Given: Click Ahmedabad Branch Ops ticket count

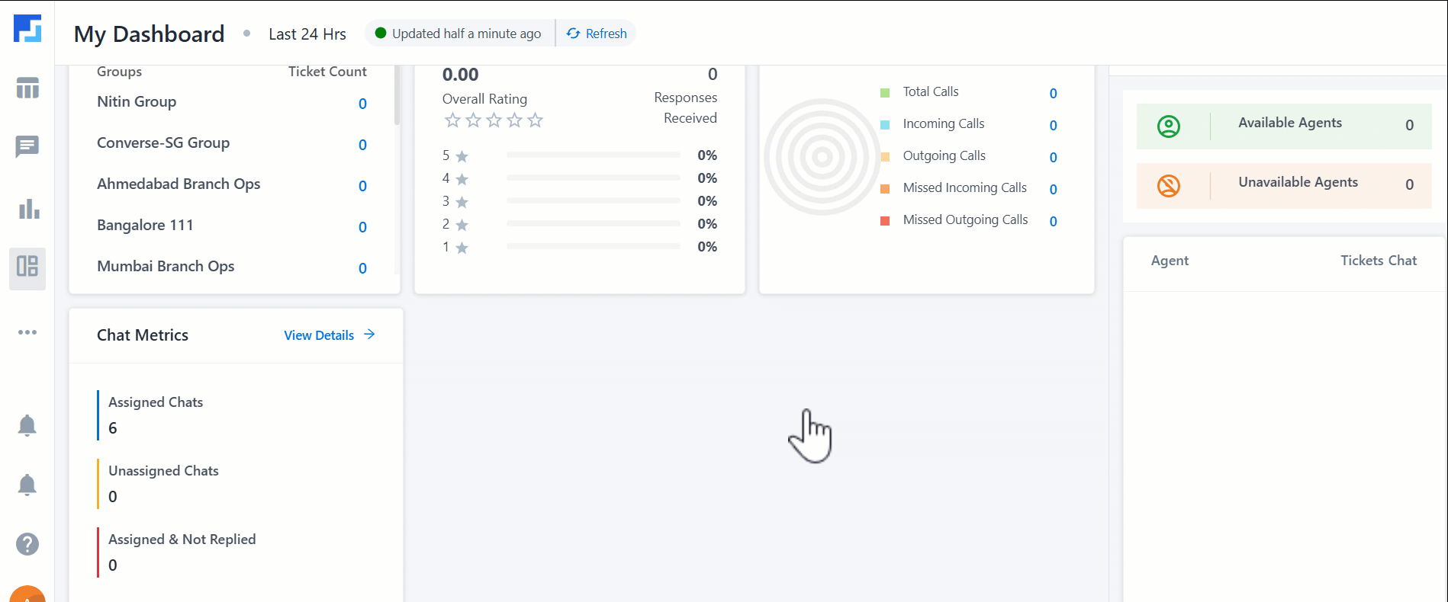Looking at the screenshot, I should coord(362,186).
